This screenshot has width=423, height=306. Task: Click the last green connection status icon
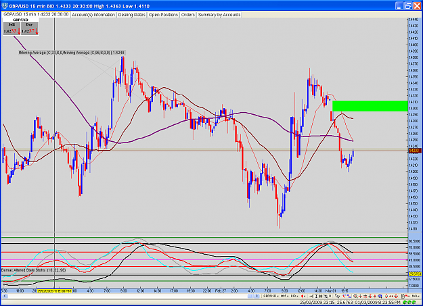414,303
